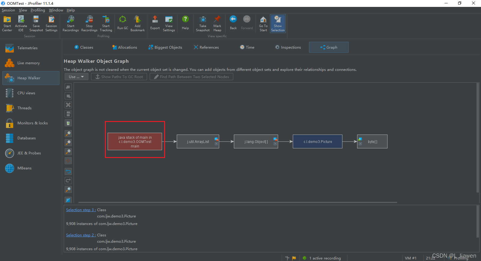The height and width of the screenshot is (261, 481).
Task: Toggle the Show Selection button
Action: [x=278, y=23]
